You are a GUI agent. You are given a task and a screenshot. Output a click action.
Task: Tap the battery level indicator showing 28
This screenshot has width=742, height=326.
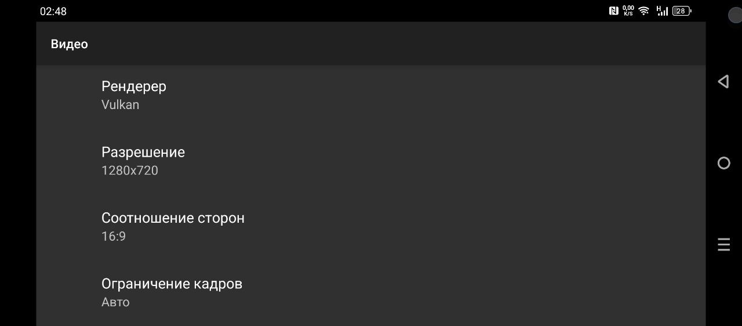click(681, 10)
